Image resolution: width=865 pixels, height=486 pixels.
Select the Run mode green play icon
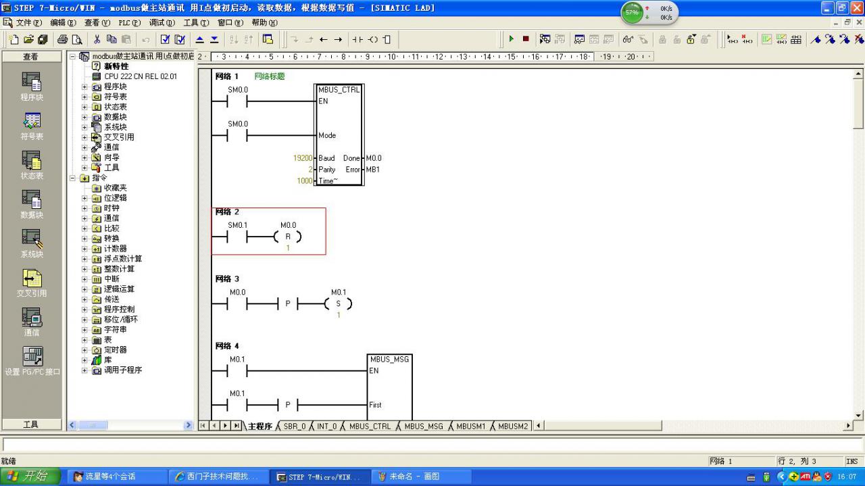point(512,39)
